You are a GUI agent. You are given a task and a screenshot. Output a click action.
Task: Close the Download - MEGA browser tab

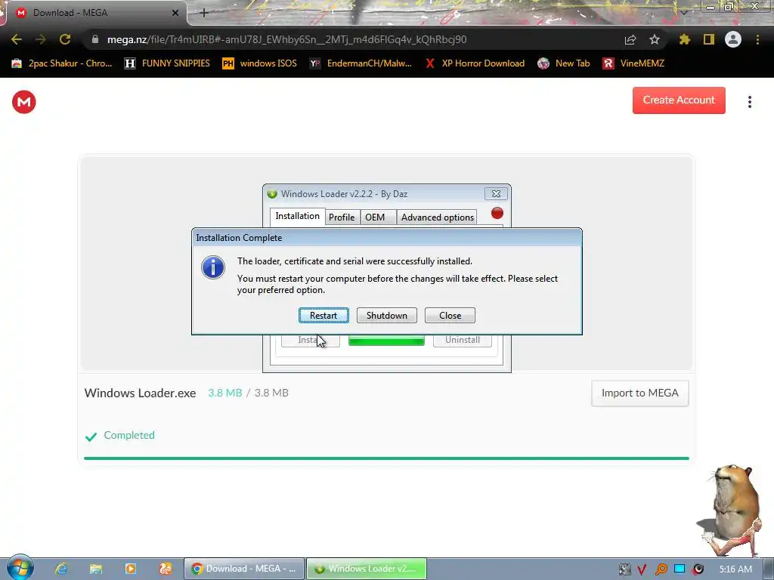175,13
